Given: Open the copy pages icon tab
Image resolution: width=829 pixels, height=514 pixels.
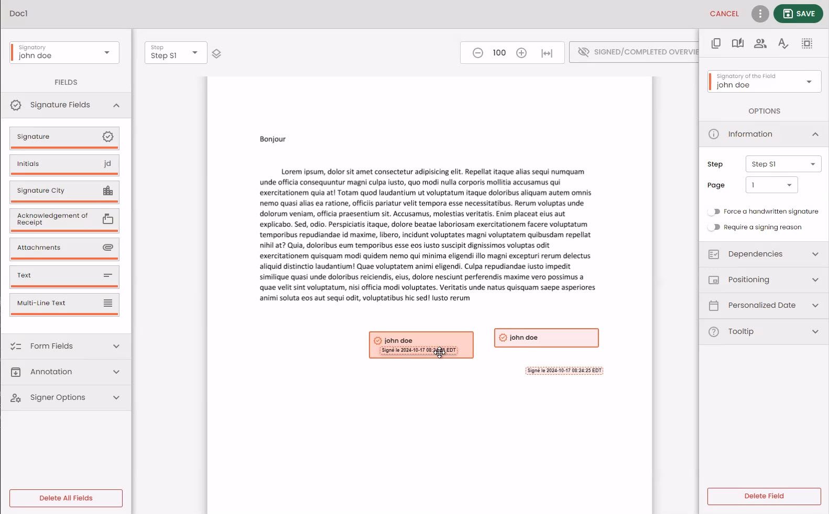Looking at the screenshot, I should pos(716,43).
